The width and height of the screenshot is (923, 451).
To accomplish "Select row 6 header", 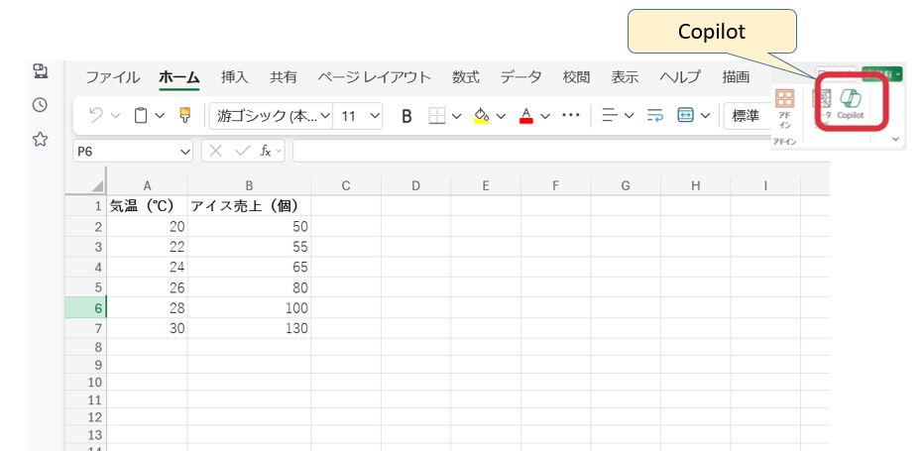I will [x=86, y=308].
